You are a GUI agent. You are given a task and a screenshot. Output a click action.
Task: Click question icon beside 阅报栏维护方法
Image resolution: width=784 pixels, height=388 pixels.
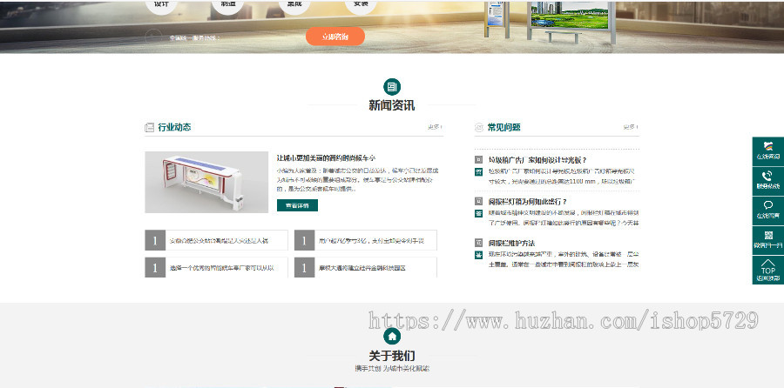[478, 244]
